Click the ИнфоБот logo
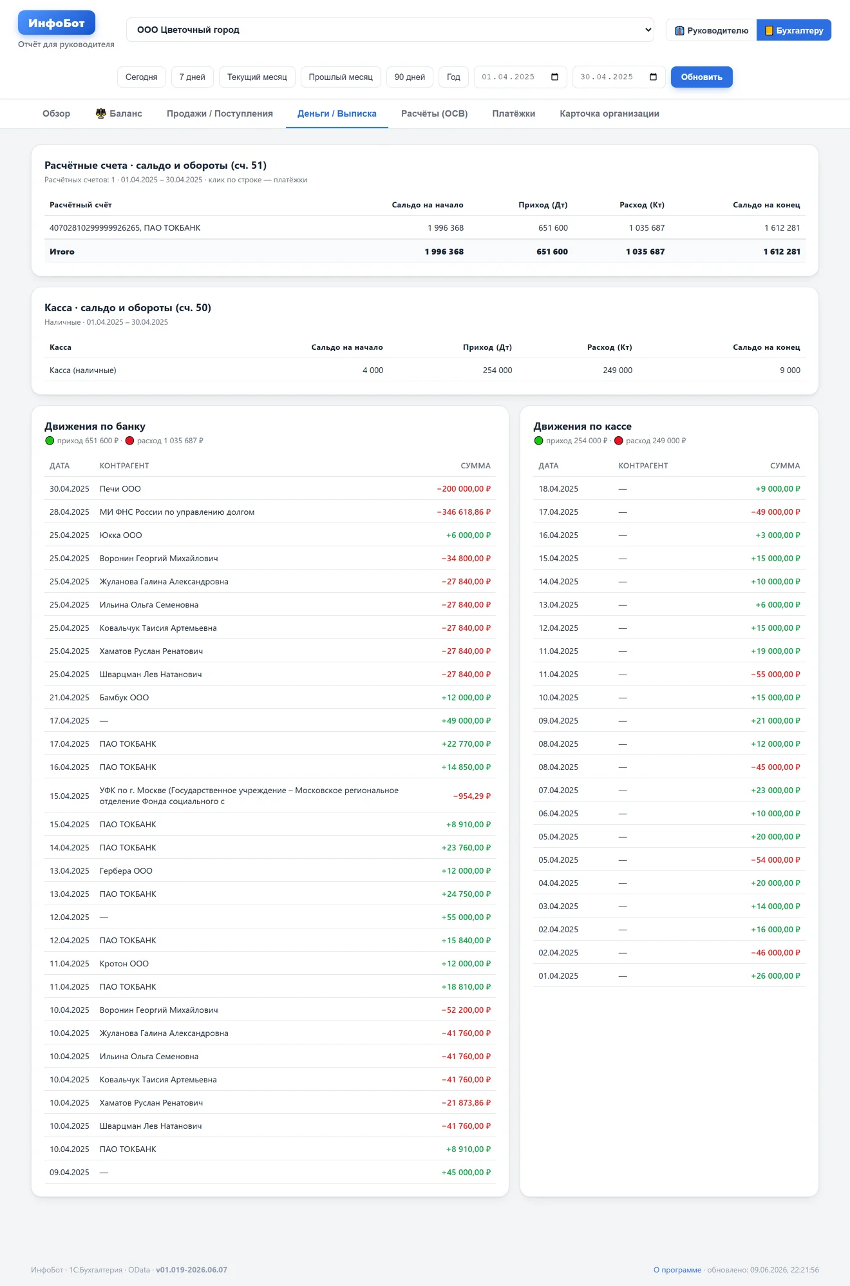Screen dimensions: 850x1286 coord(57,23)
